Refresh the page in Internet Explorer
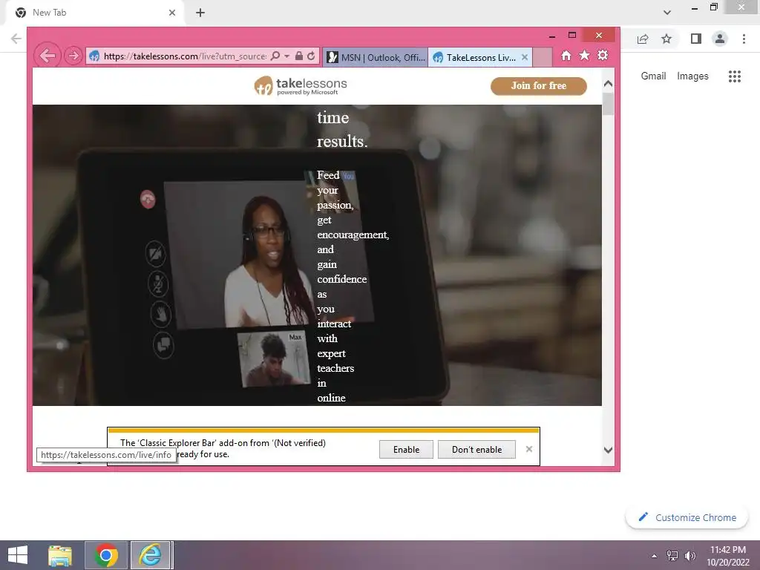 [311, 56]
